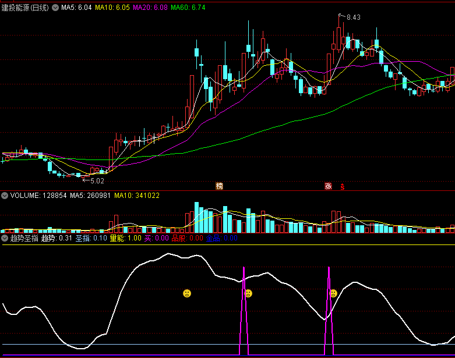Click the second magenta buy signal spike

[329, 311]
